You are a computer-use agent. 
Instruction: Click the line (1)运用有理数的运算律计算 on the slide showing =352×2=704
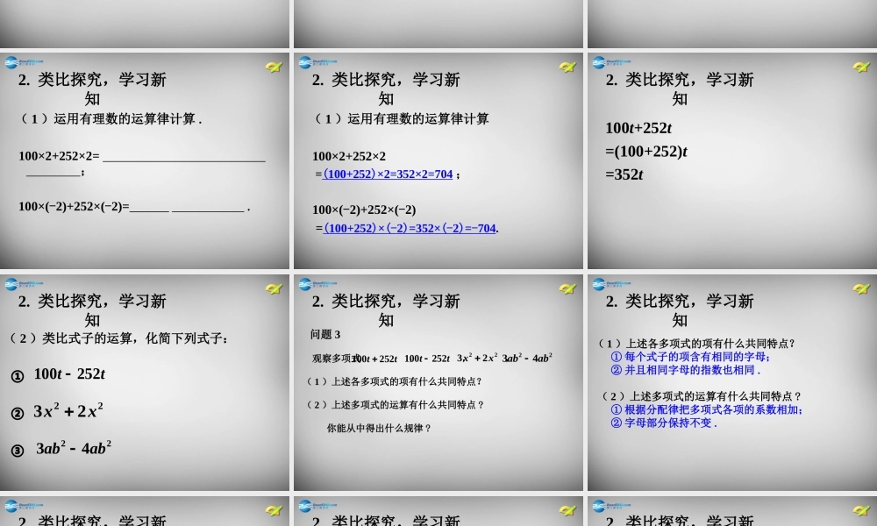pos(401,118)
